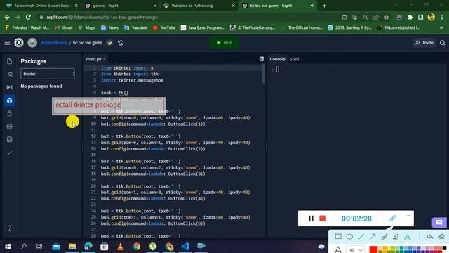
Task: Click the editor layout icon above code
Action: pyautogui.click(x=262, y=59)
